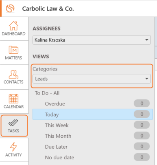Open the Matters folder icon
This screenshot has height=165, width=157.
point(13,50)
